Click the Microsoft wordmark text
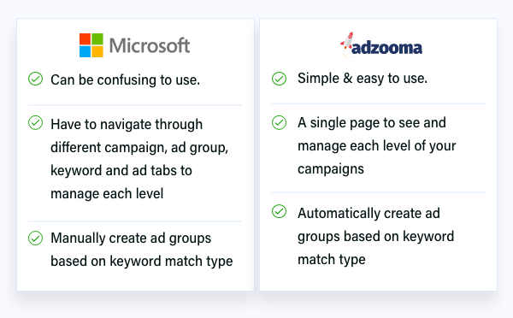Screen dimensions: 513x318 click(x=150, y=45)
